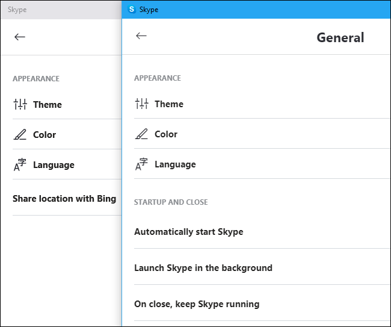Open Theme label in the General window

coord(169,104)
